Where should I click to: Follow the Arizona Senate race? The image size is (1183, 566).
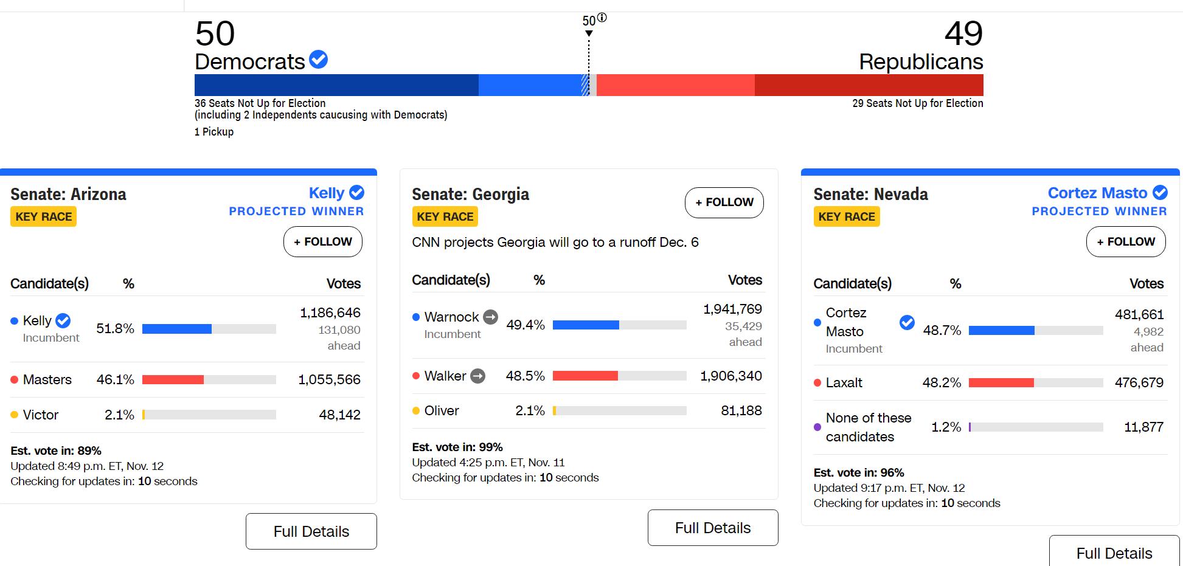point(323,242)
